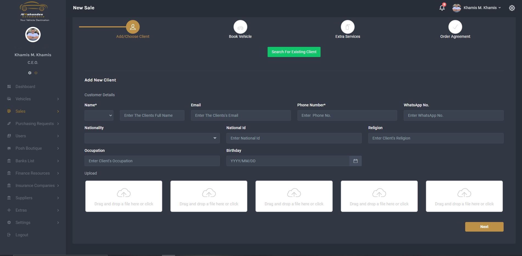Expand the Sales menu chevron
Screen dimensions: 522x256
(x=58, y=111)
